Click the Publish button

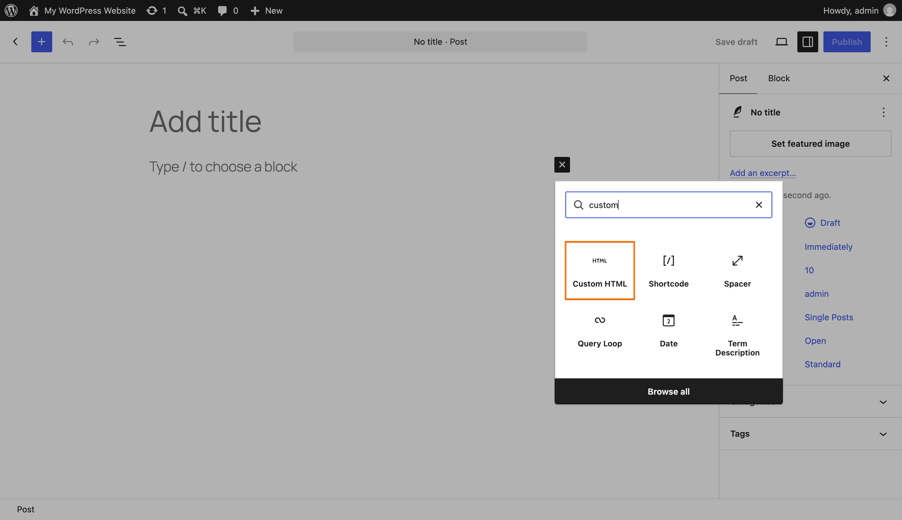(x=847, y=42)
